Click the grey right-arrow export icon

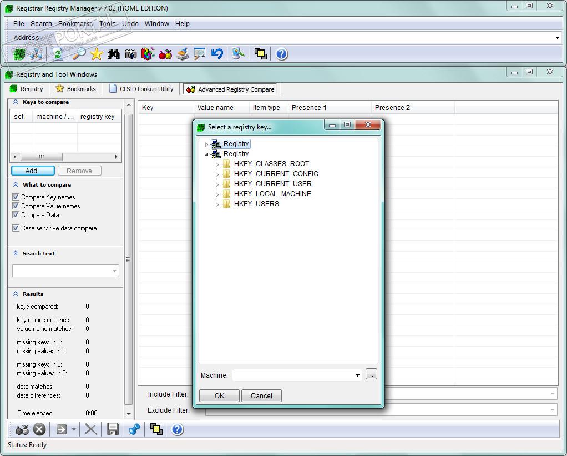(x=62, y=429)
